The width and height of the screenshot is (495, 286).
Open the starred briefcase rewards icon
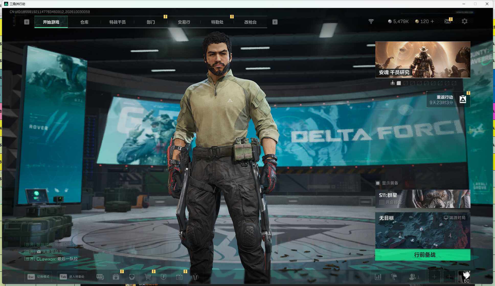click(116, 277)
